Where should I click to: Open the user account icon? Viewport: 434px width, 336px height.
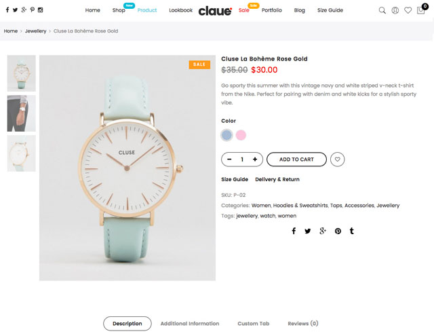click(x=395, y=11)
